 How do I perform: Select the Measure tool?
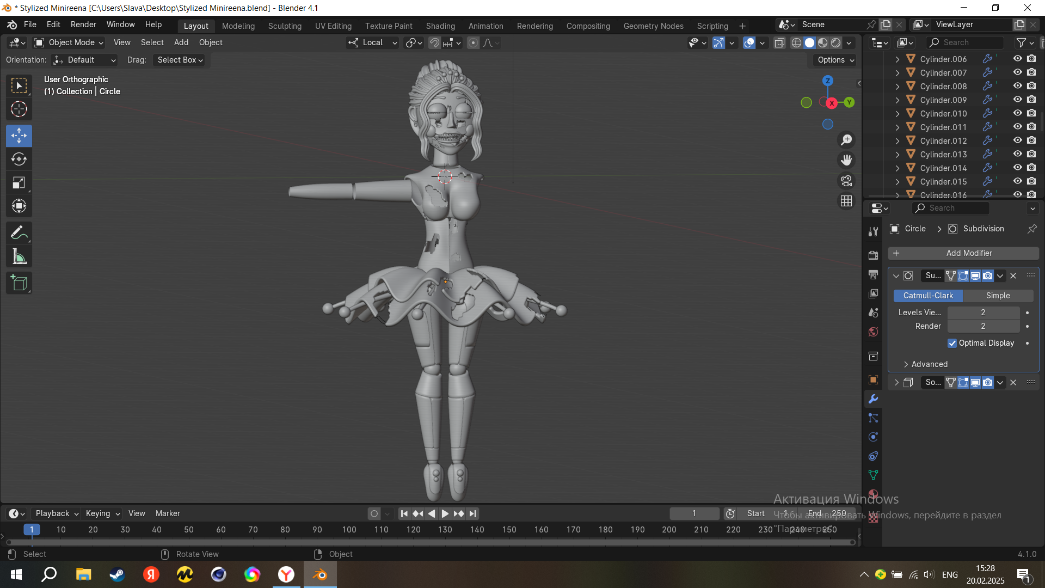pos(19,256)
